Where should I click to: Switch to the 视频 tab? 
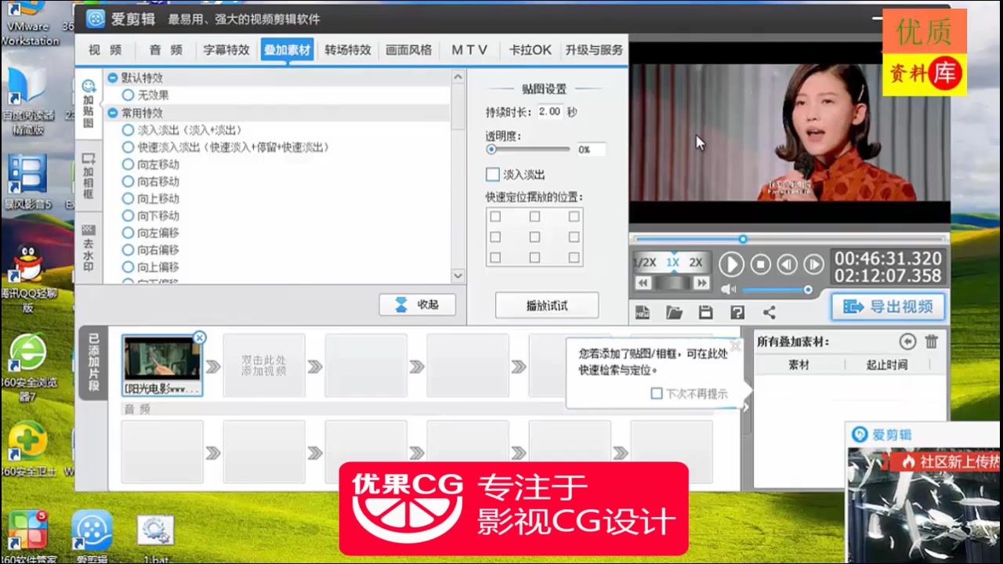click(x=105, y=49)
